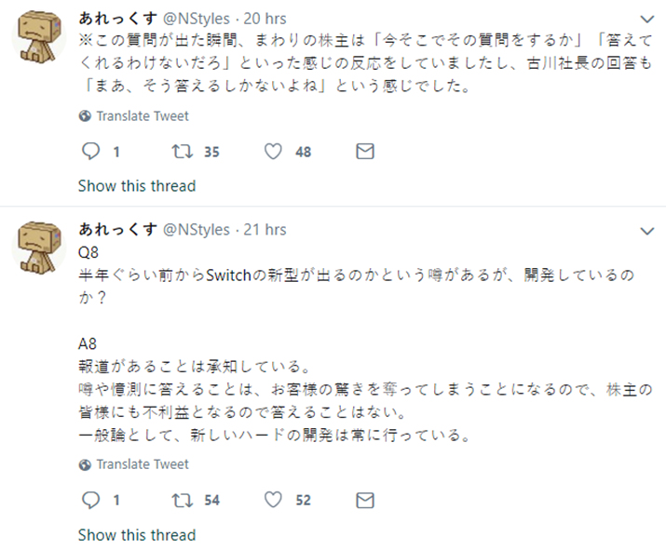The width and height of the screenshot is (666, 550).
Task: Send the 20 hrs tweet via direct message
Action: tap(365, 152)
